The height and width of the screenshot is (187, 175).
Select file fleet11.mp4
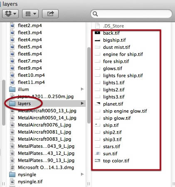coord(31,82)
